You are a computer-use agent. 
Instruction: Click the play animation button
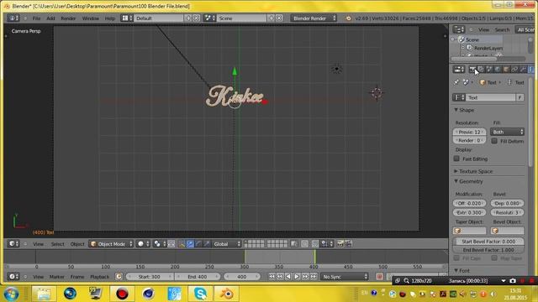coord(297,276)
